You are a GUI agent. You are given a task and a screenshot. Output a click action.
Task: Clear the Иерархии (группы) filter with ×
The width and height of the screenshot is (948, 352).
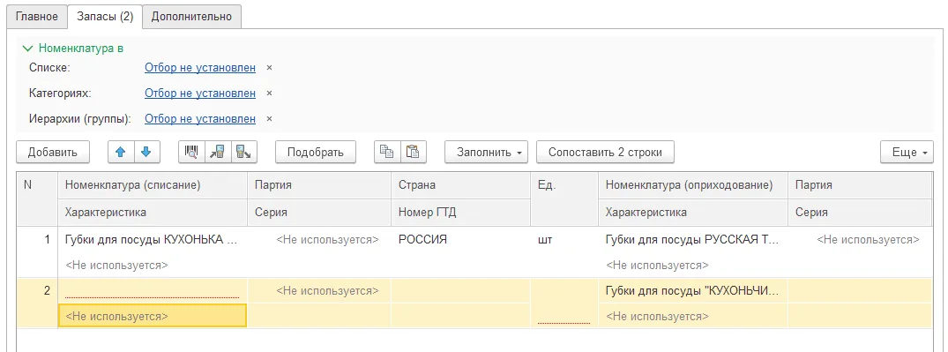coord(270,118)
